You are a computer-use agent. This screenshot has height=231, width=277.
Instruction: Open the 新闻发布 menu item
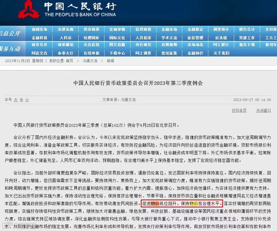(39, 29)
